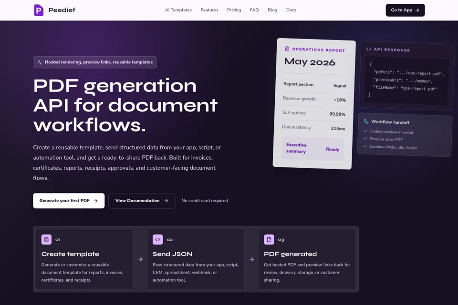Open Docs from the navigation bar

[x=291, y=10]
